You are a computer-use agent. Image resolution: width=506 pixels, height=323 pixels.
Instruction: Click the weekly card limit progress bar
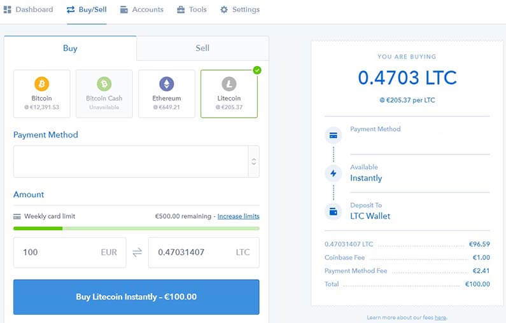coord(136,228)
